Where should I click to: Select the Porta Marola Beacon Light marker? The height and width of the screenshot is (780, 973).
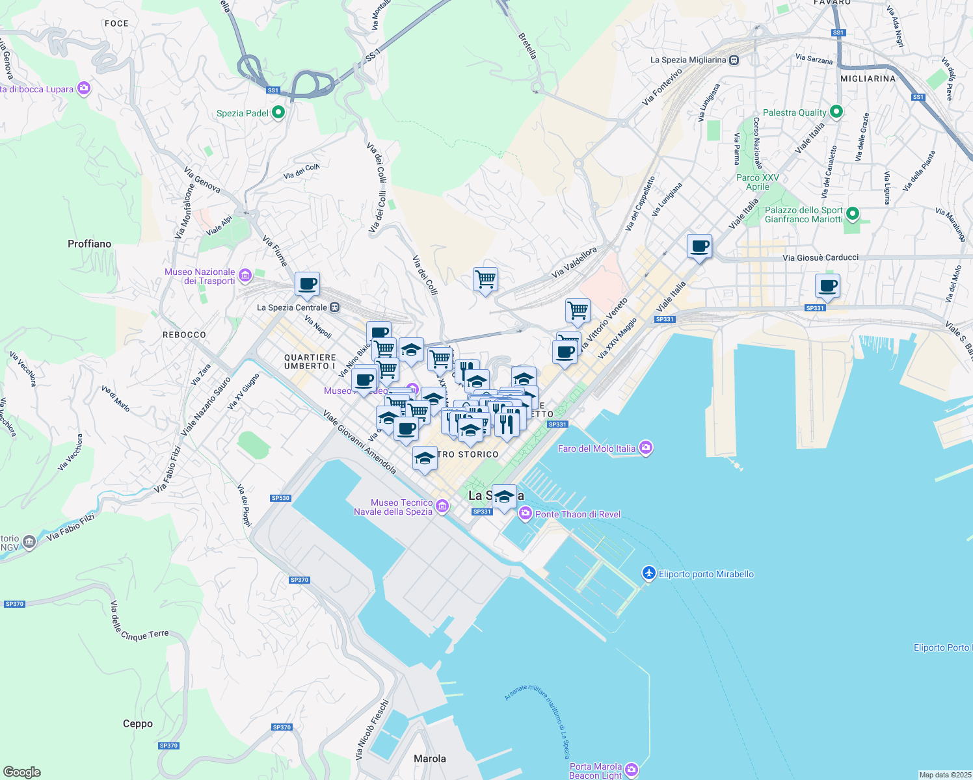630,769
